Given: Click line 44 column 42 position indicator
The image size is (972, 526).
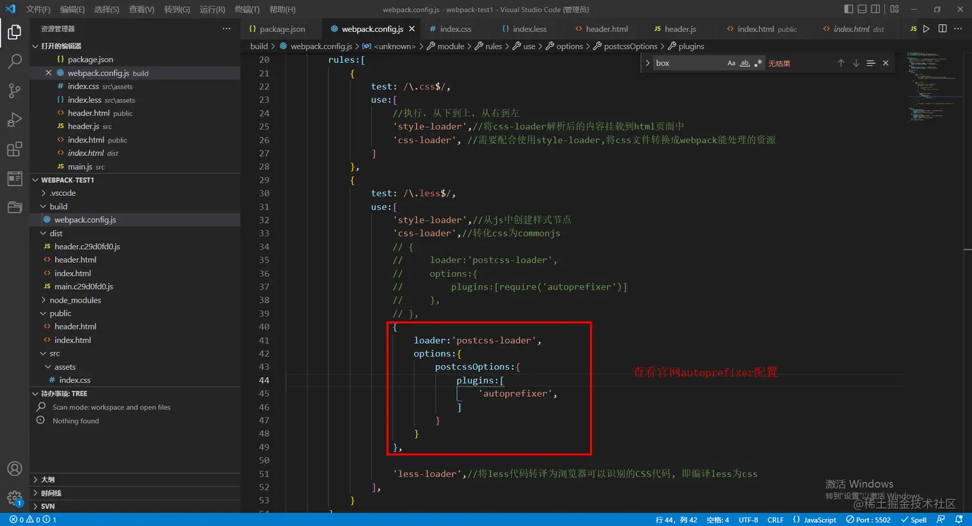Looking at the screenshot, I should (676, 520).
